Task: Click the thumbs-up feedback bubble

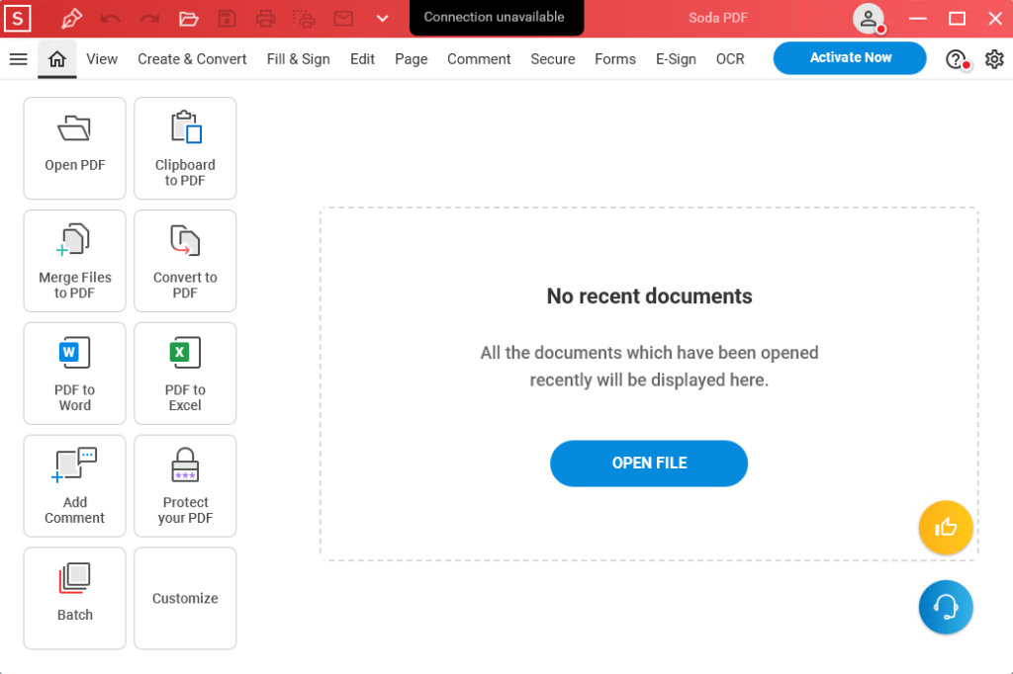Action: pyautogui.click(x=946, y=528)
